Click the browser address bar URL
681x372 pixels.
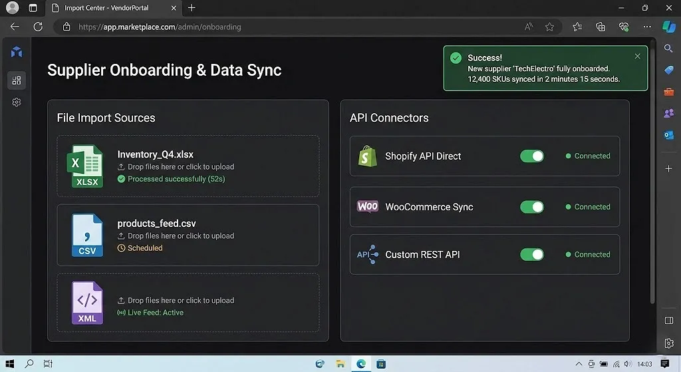[160, 27]
